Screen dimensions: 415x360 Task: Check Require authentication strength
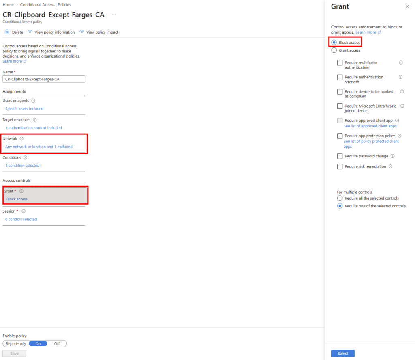point(340,77)
